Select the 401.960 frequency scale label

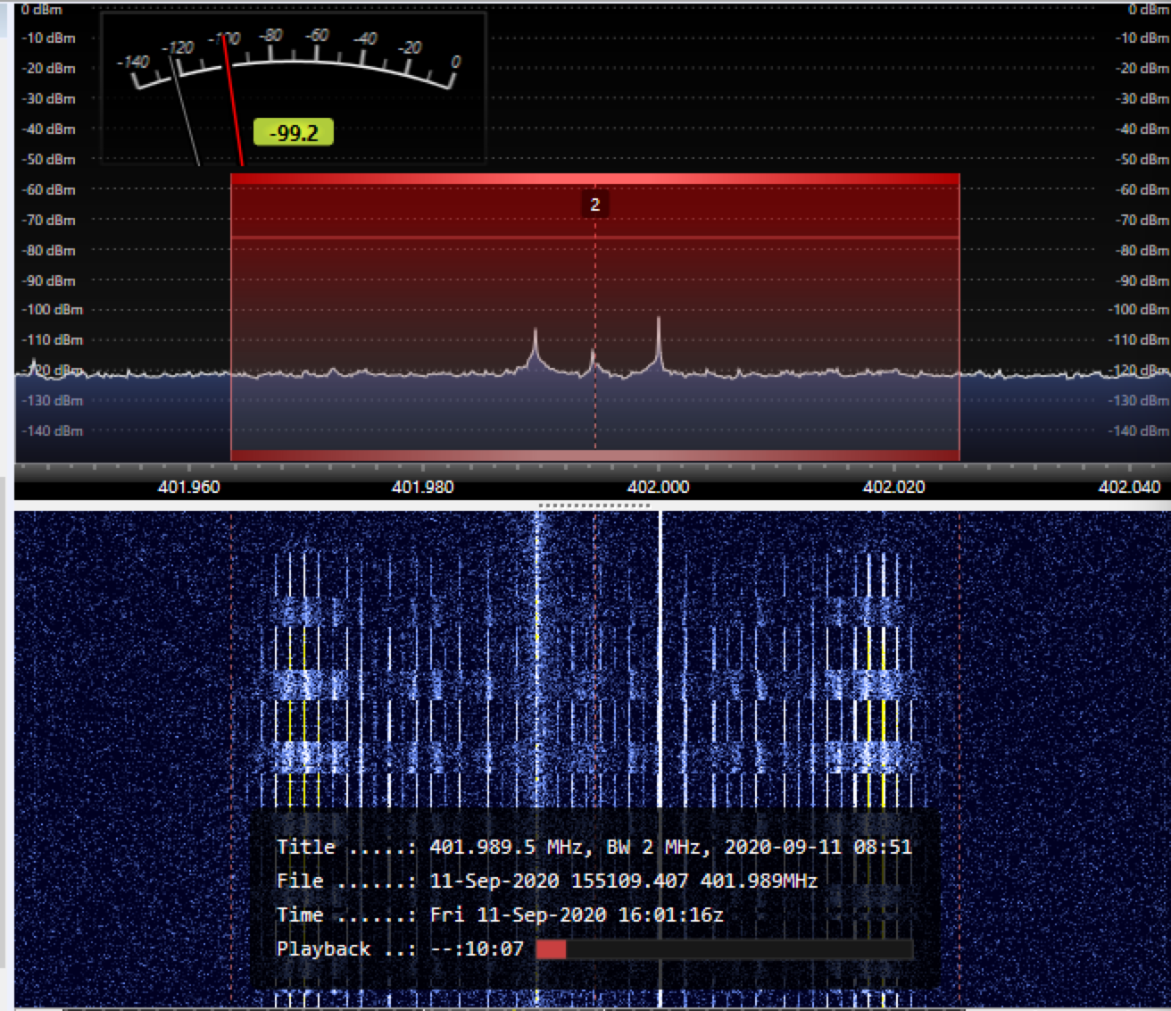(188, 487)
